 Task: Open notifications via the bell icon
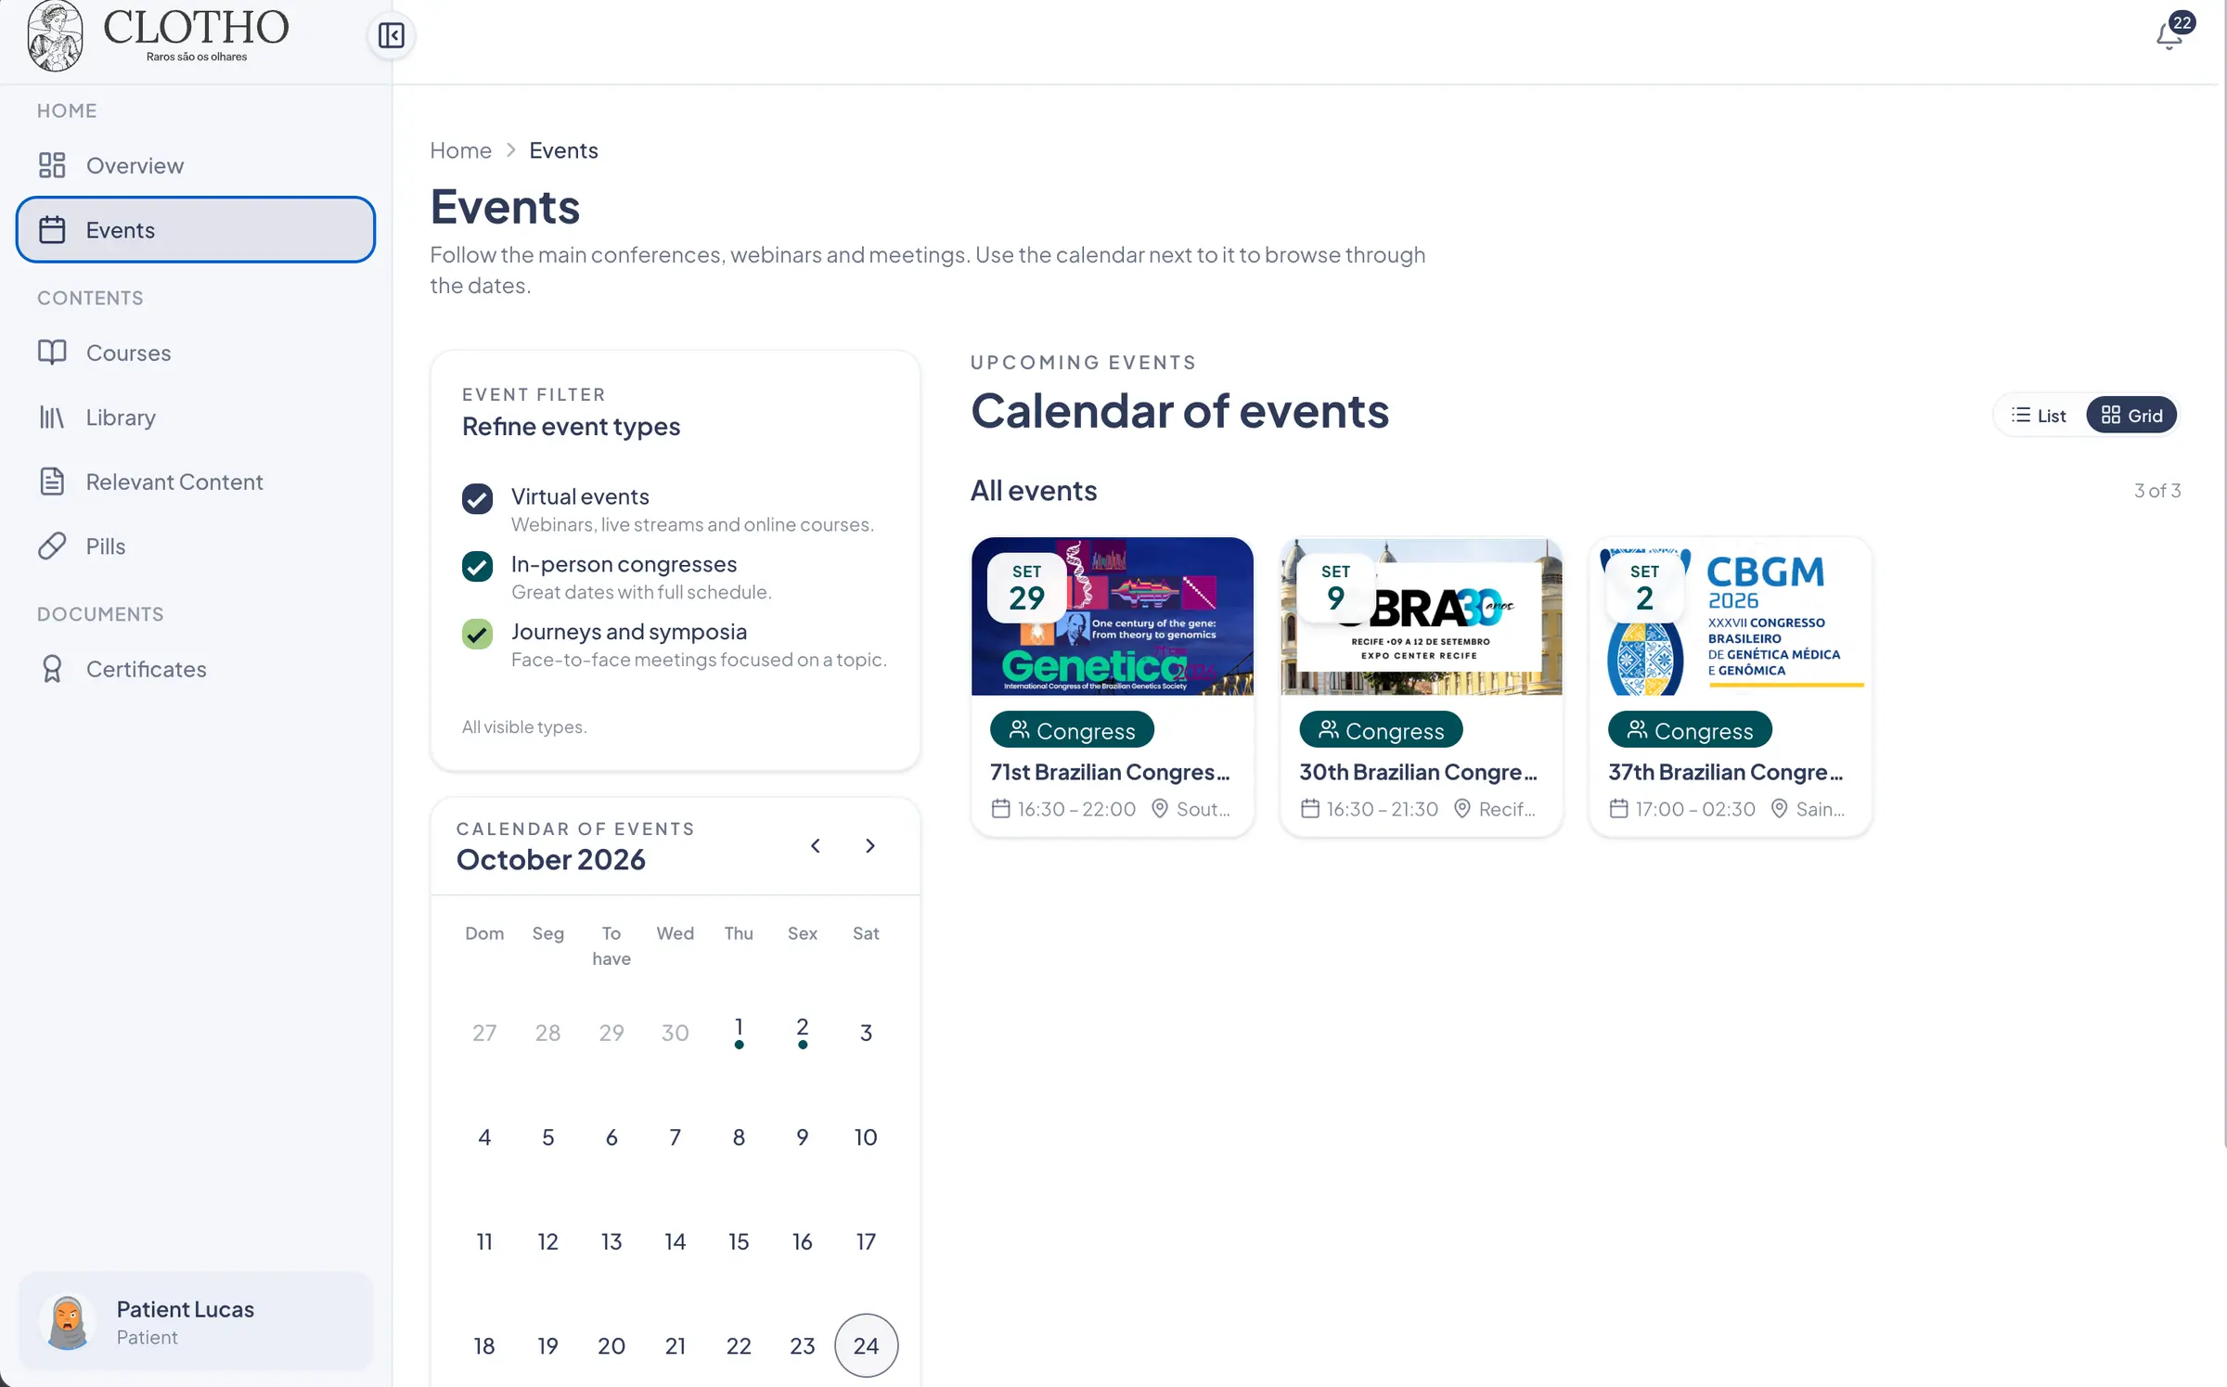[2169, 35]
